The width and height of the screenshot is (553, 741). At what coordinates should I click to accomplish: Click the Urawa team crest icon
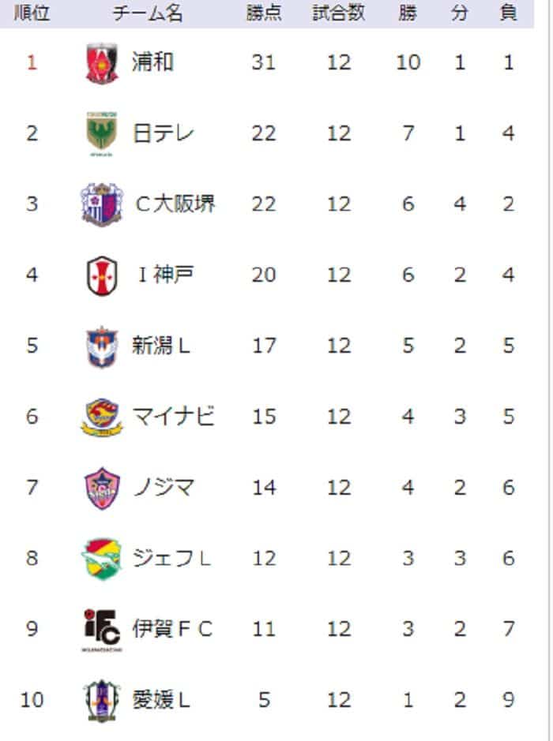click(x=102, y=63)
